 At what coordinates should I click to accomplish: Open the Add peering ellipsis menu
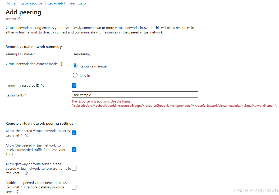click(x=49, y=12)
